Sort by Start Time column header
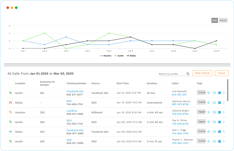This screenshot has width=234, height=151. [x=122, y=83]
